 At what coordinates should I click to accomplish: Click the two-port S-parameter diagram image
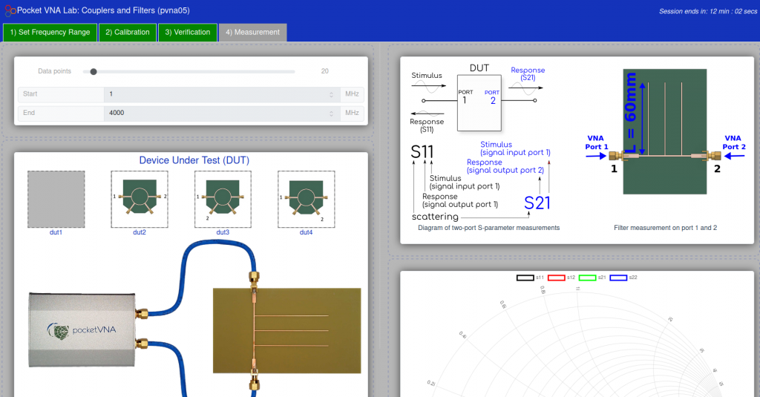481,143
